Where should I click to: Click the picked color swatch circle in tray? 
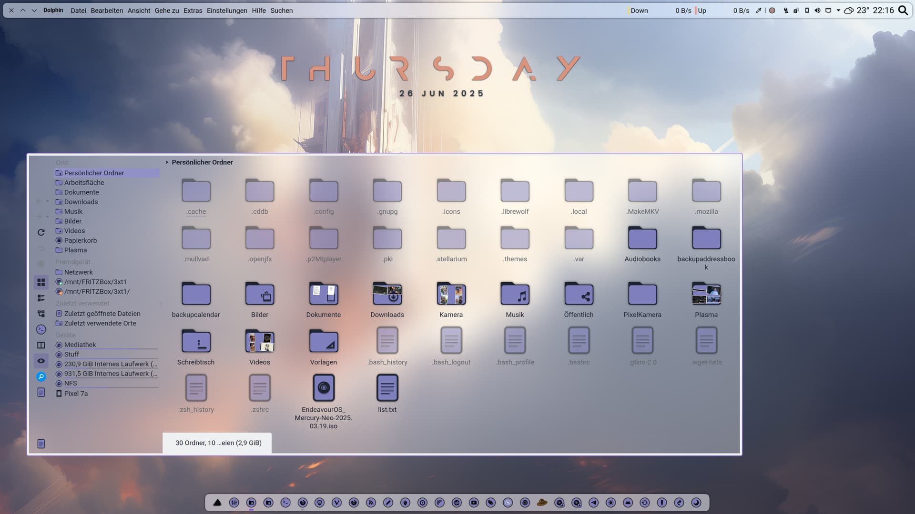click(772, 10)
